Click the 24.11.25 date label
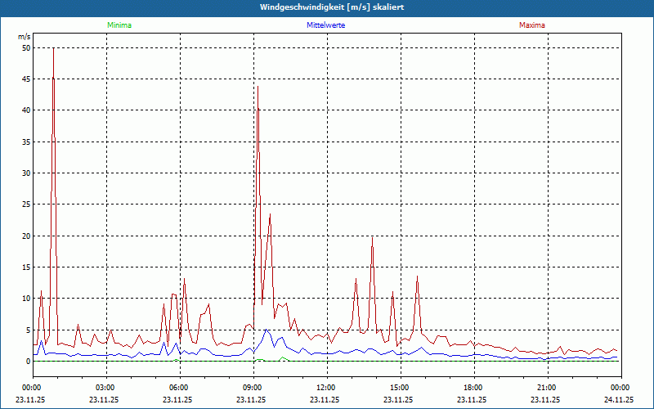This screenshot has height=409, width=654. point(619,400)
